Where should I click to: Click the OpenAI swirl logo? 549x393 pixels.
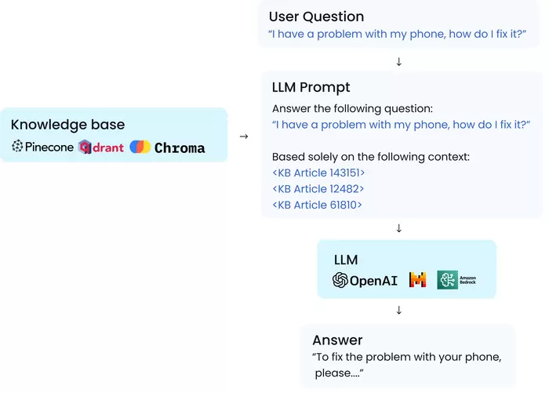pos(340,280)
